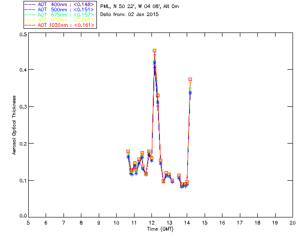
Task: Select the 'Data from: 02 Jan 2015' line
Action: (129, 14)
